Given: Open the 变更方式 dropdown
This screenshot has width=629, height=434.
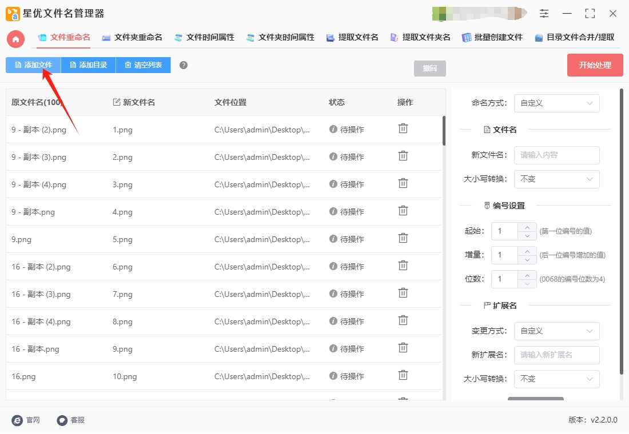Looking at the screenshot, I should pos(556,331).
